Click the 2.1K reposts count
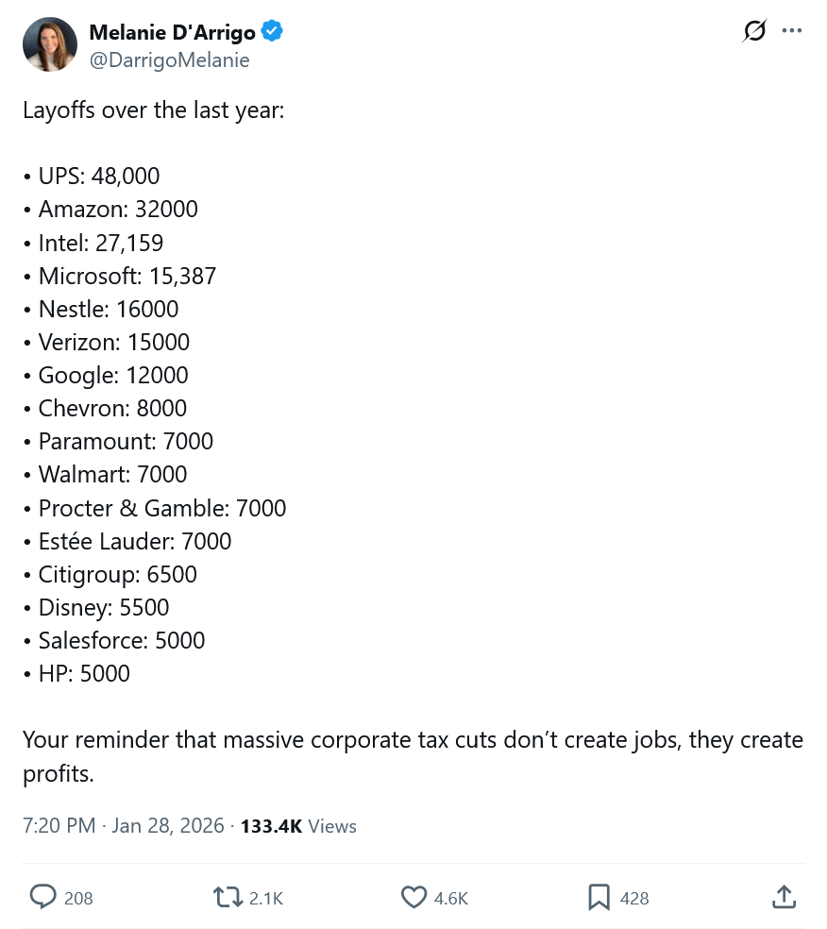Screen dimensions: 827x929 point(266,898)
